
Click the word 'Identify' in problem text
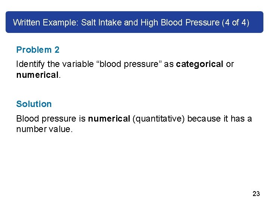[x=30, y=64]
